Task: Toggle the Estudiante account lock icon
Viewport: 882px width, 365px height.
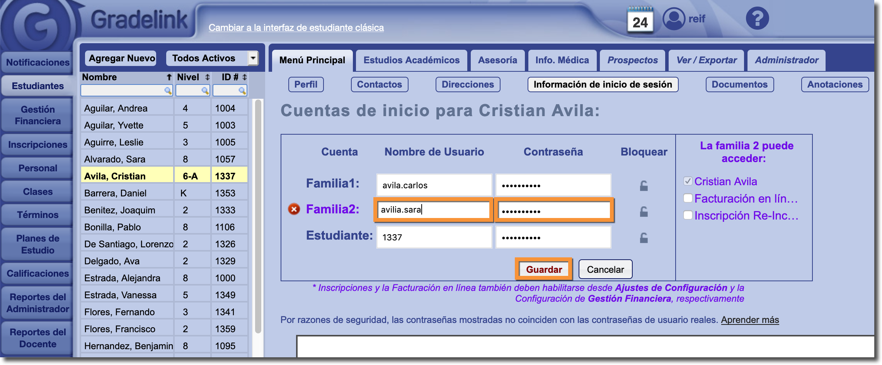Action: (x=644, y=238)
